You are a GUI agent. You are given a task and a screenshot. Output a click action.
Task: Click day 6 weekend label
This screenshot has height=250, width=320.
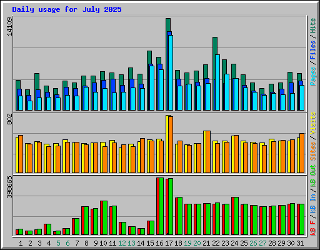click(x=67, y=243)
